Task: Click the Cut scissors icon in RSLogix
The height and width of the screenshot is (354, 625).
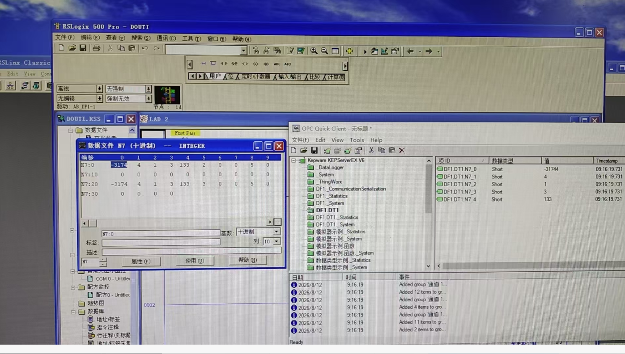Action: click(x=110, y=48)
